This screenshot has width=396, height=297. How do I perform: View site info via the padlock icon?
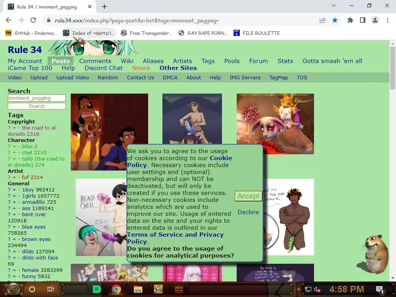click(x=49, y=20)
